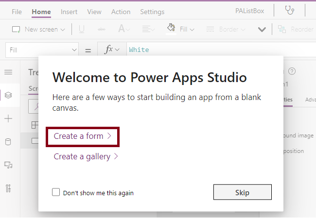Toggle underline formatting
The width and height of the screenshot is (316, 219).
click(81, 30)
